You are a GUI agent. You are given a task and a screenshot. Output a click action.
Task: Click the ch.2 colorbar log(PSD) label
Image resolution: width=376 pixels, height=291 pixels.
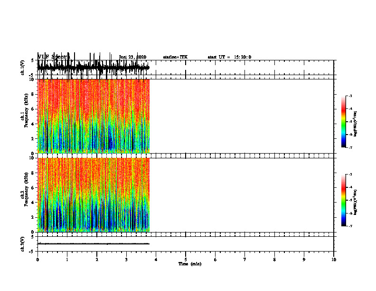click(x=356, y=202)
